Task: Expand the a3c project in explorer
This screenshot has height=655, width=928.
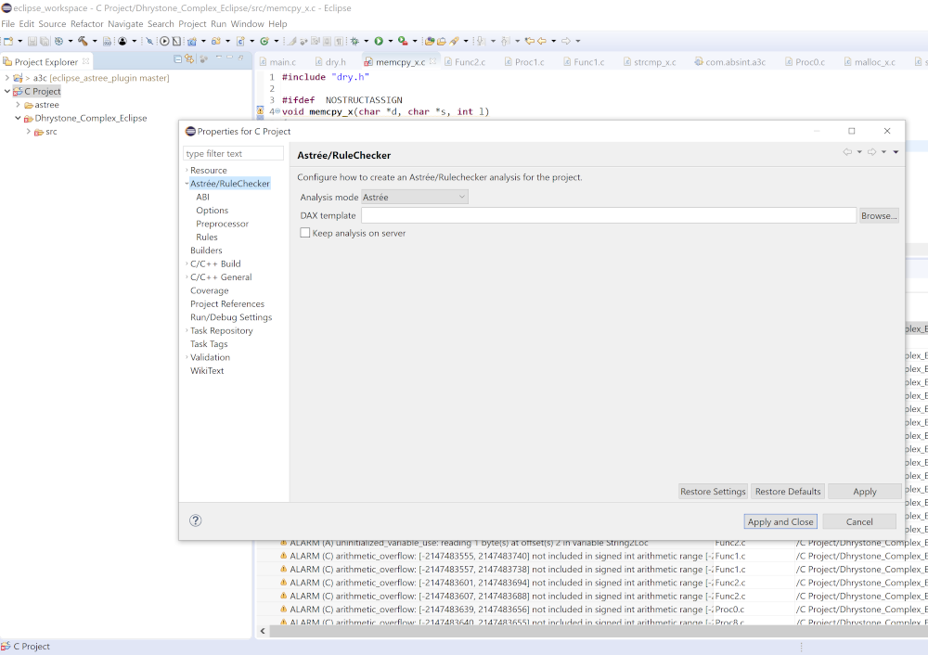Action: click(7, 78)
